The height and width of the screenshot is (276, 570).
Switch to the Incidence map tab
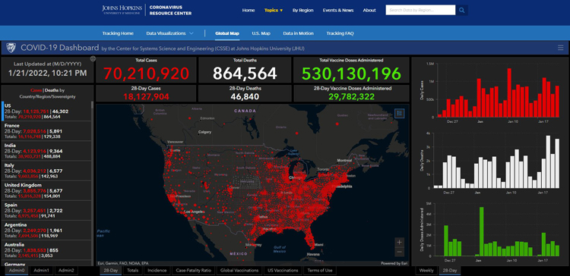coord(157,271)
